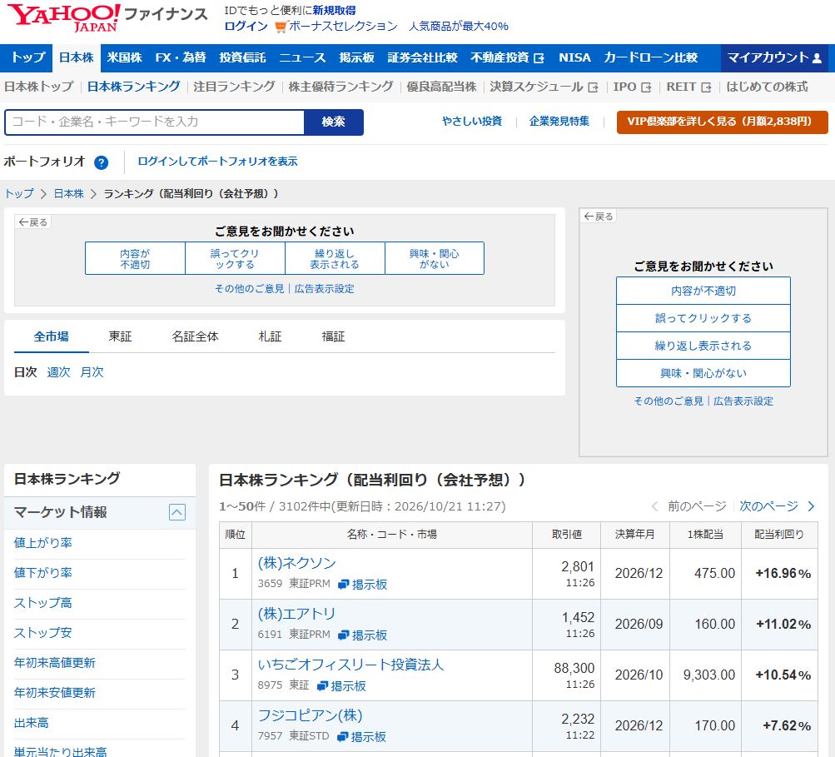Click the shopping cart ボーナスセレクション icon
The width and height of the screenshot is (835, 757).
(281, 27)
